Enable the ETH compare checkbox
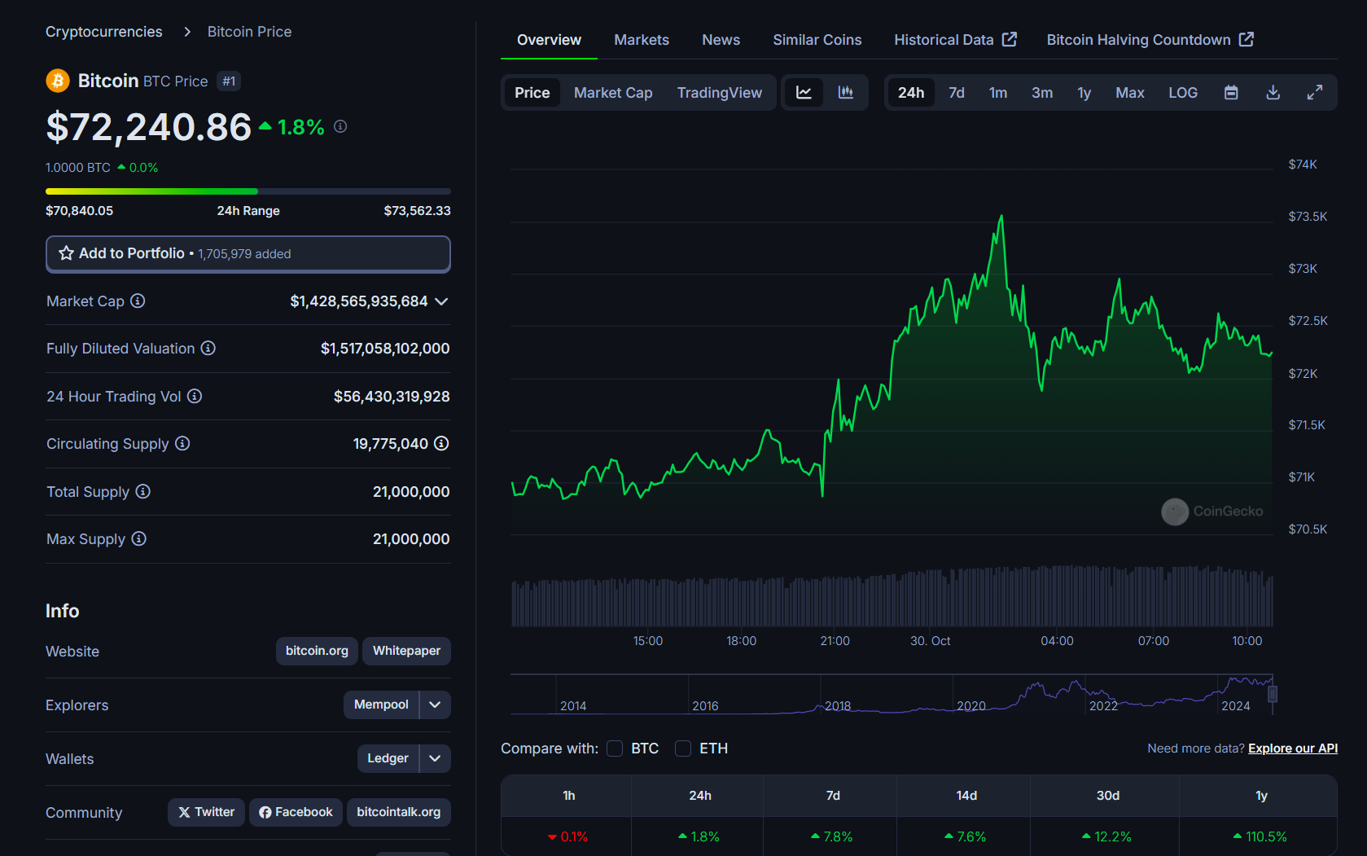 point(683,748)
